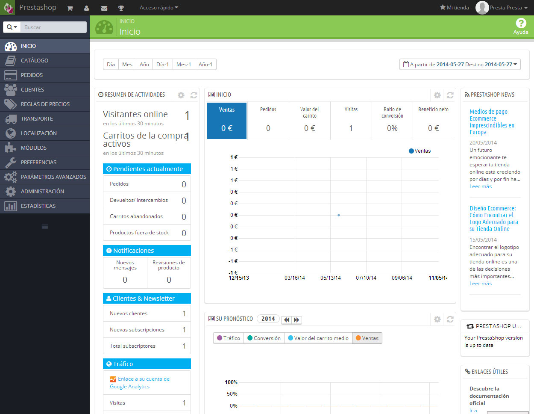
Task: Open settings gear of Inicio chart panel
Action: (437, 95)
